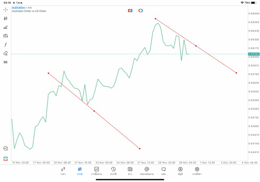260x182 pixels.
Task: Open the H4 timeframe selector
Action: pos(6,62)
